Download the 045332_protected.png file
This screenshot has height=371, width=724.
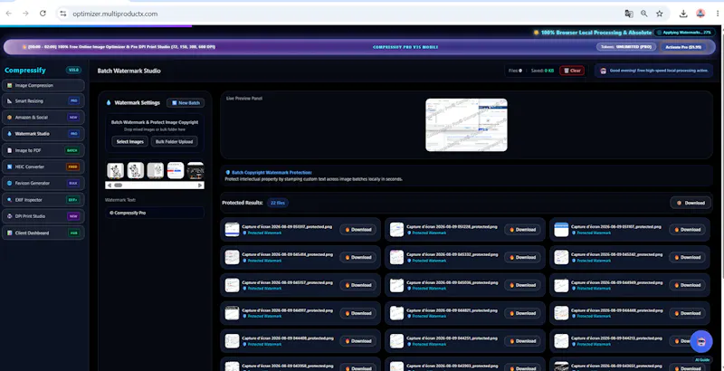click(522, 258)
